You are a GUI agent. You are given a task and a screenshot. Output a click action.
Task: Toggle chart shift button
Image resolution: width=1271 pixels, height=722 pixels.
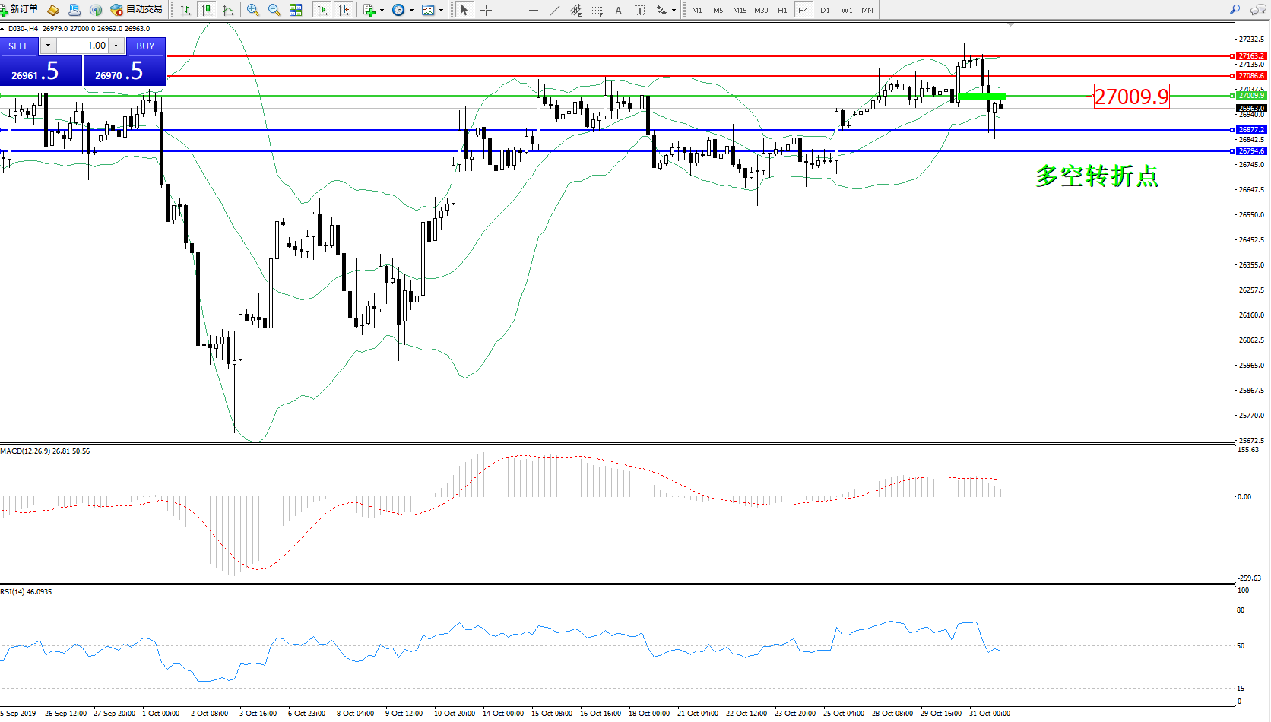344,10
